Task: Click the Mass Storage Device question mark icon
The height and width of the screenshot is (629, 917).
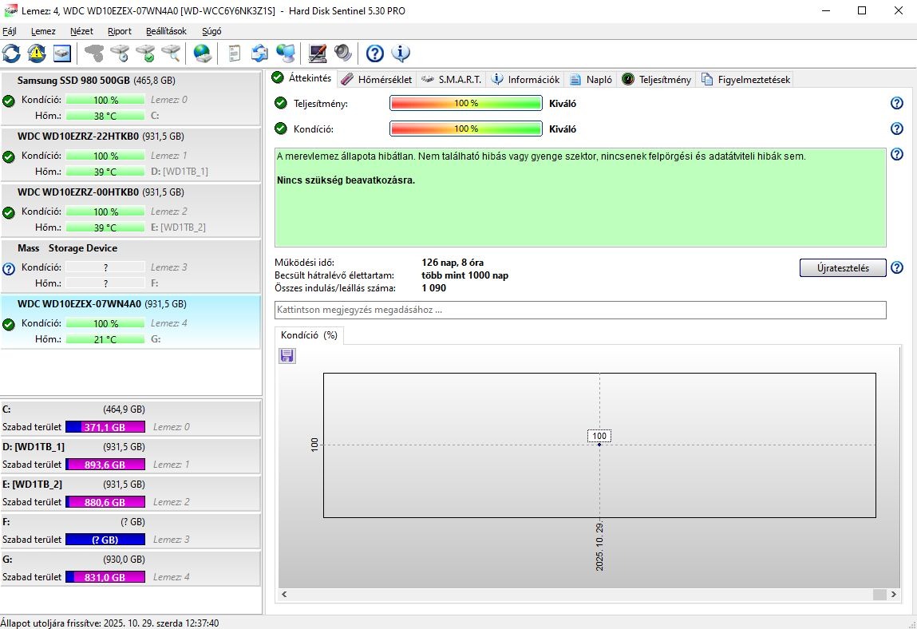Action: (9, 269)
